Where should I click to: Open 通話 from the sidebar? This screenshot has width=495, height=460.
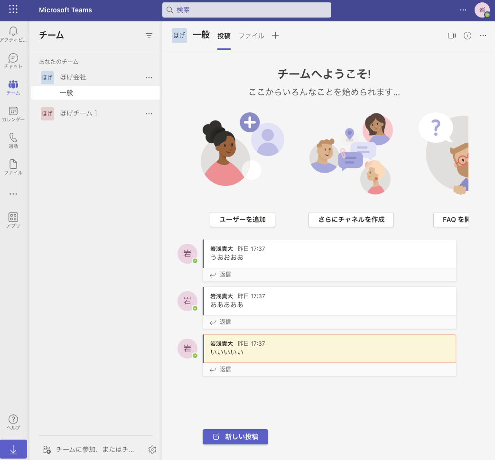tap(13, 140)
